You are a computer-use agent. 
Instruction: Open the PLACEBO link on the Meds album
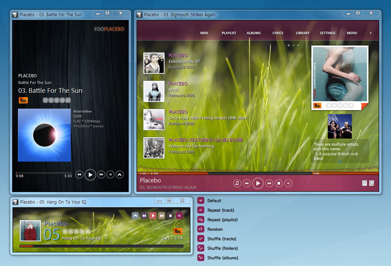point(178,84)
